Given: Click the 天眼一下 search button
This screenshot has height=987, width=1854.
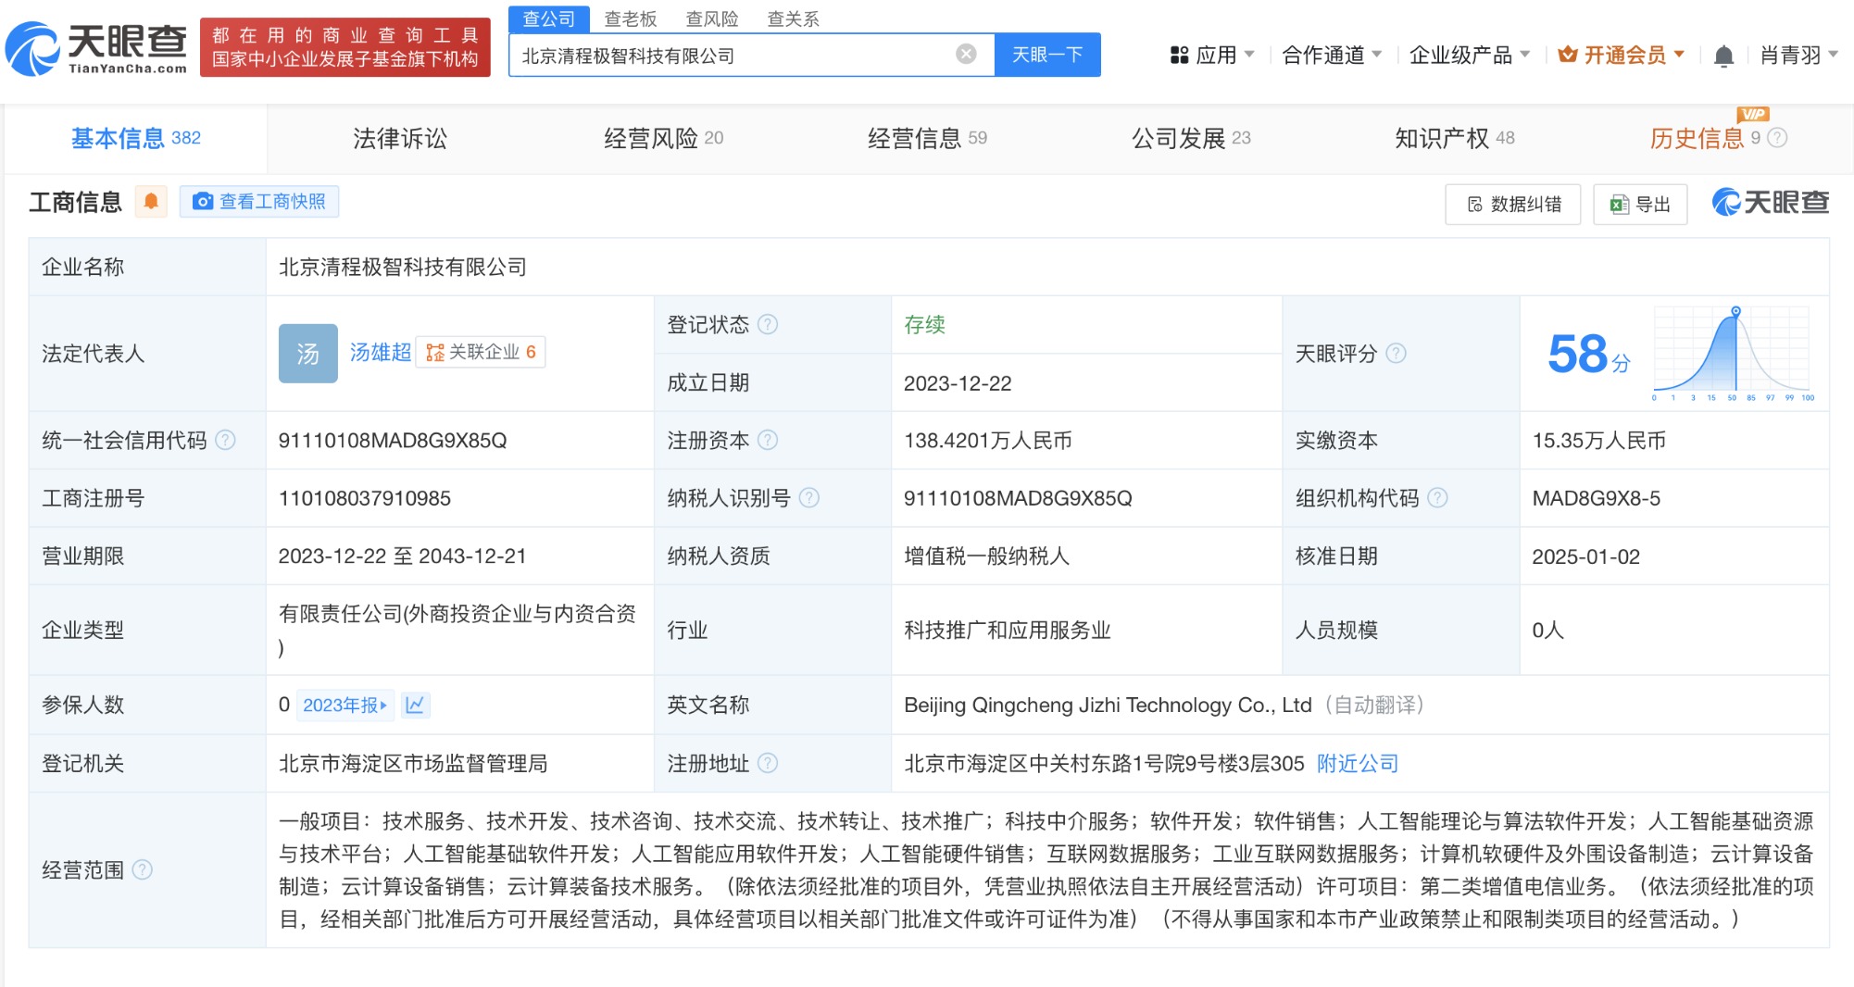Looking at the screenshot, I should click(x=1046, y=55).
